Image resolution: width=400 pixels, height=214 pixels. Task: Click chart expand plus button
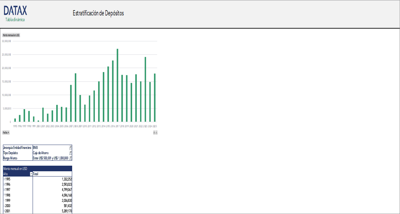coord(154,132)
